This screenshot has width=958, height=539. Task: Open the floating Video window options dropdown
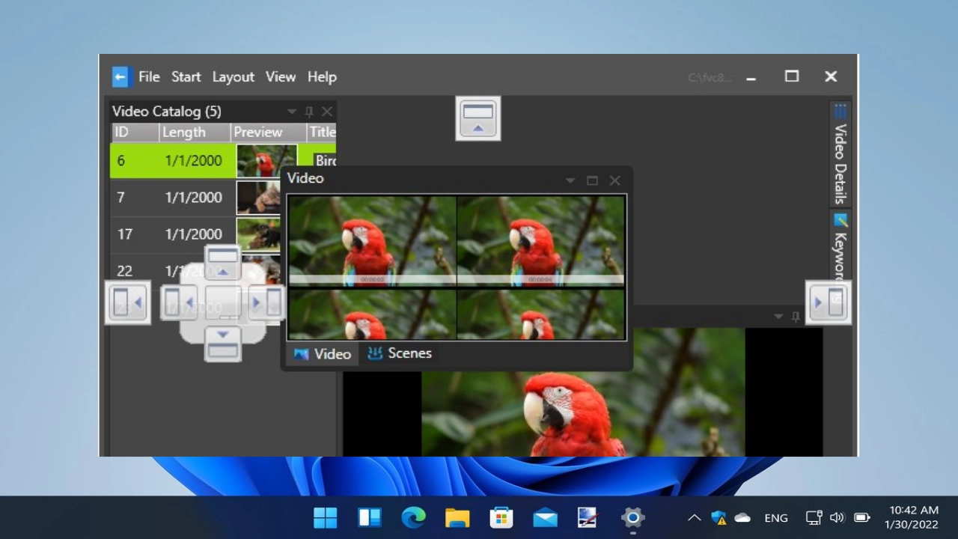570,180
